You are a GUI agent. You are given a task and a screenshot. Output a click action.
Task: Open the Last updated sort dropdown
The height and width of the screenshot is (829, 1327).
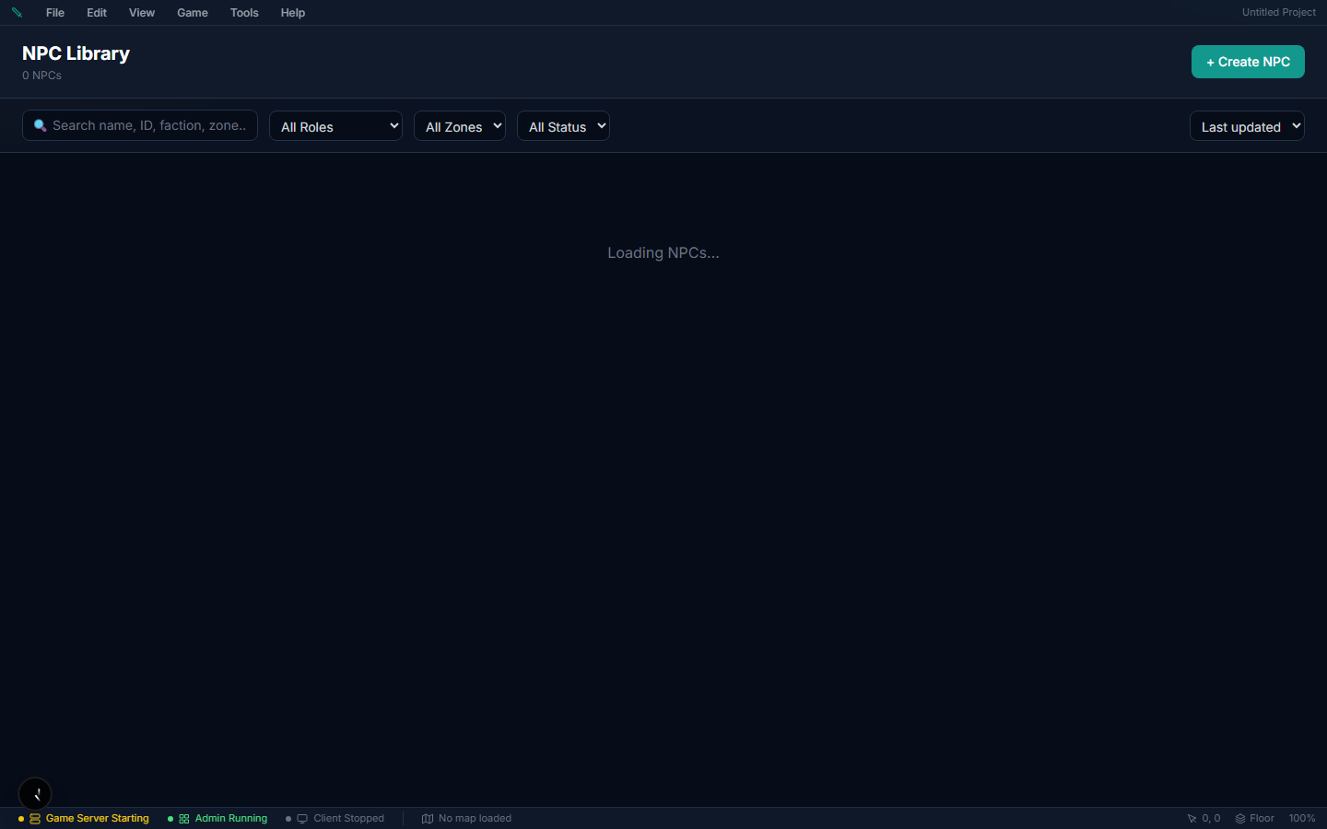[x=1247, y=126]
